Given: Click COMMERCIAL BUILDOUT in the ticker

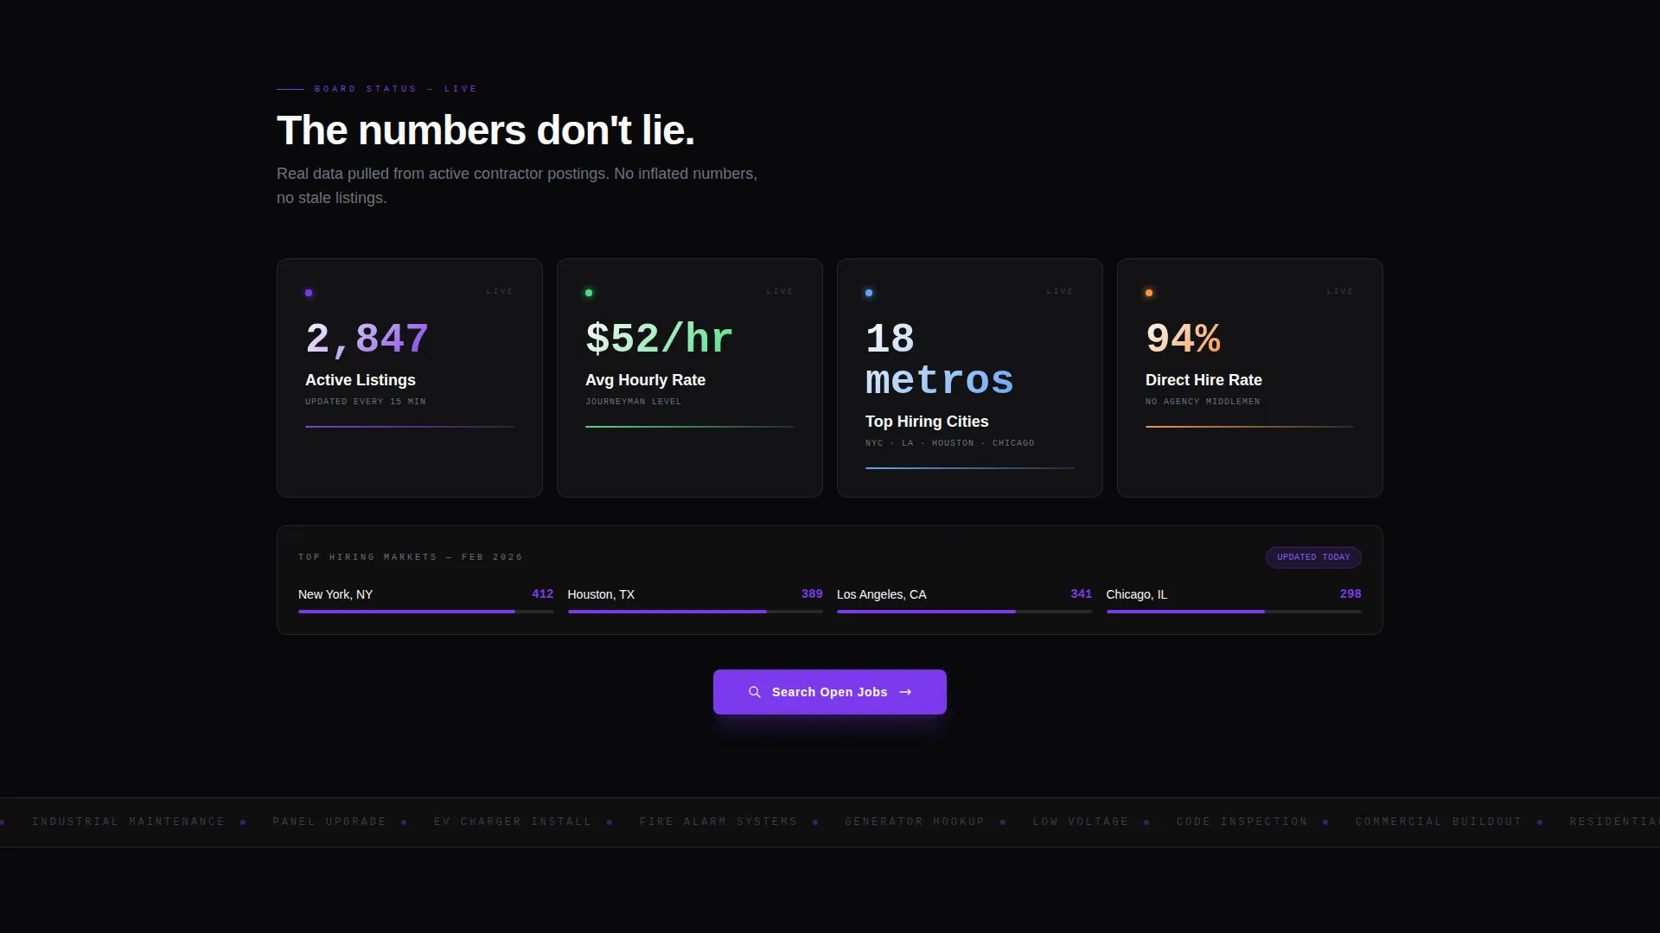Looking at the screenshot, I should point(1439,822).
